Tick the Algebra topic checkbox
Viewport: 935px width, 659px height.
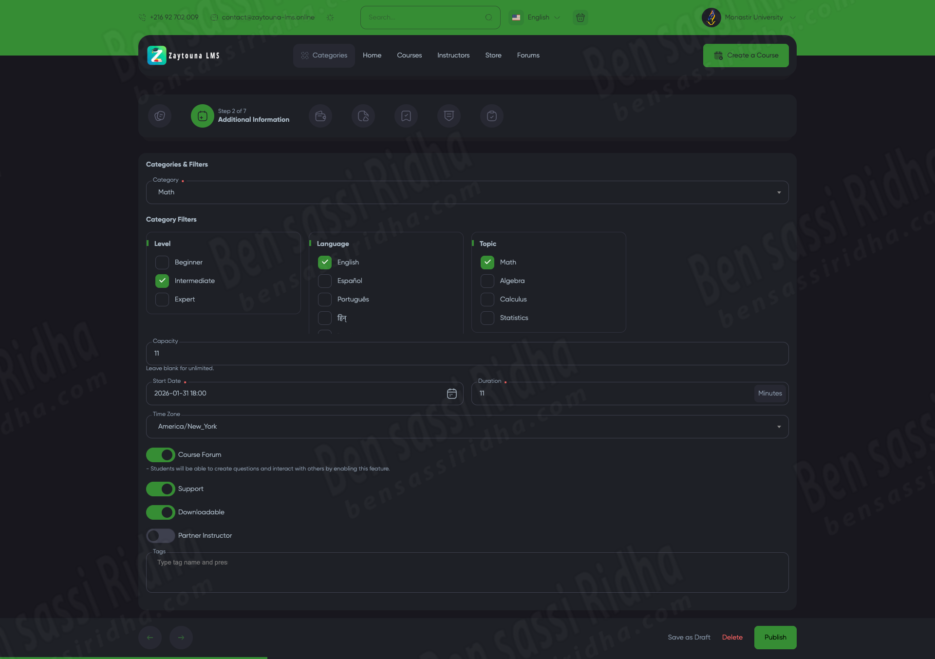(x=487, y=281)
